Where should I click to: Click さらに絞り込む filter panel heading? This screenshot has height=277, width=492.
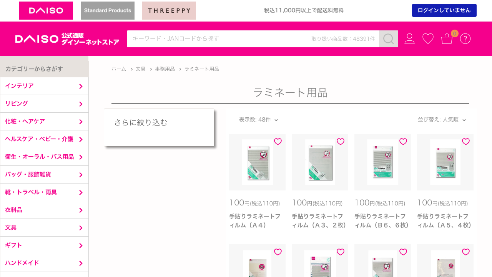tap(141, 123)
